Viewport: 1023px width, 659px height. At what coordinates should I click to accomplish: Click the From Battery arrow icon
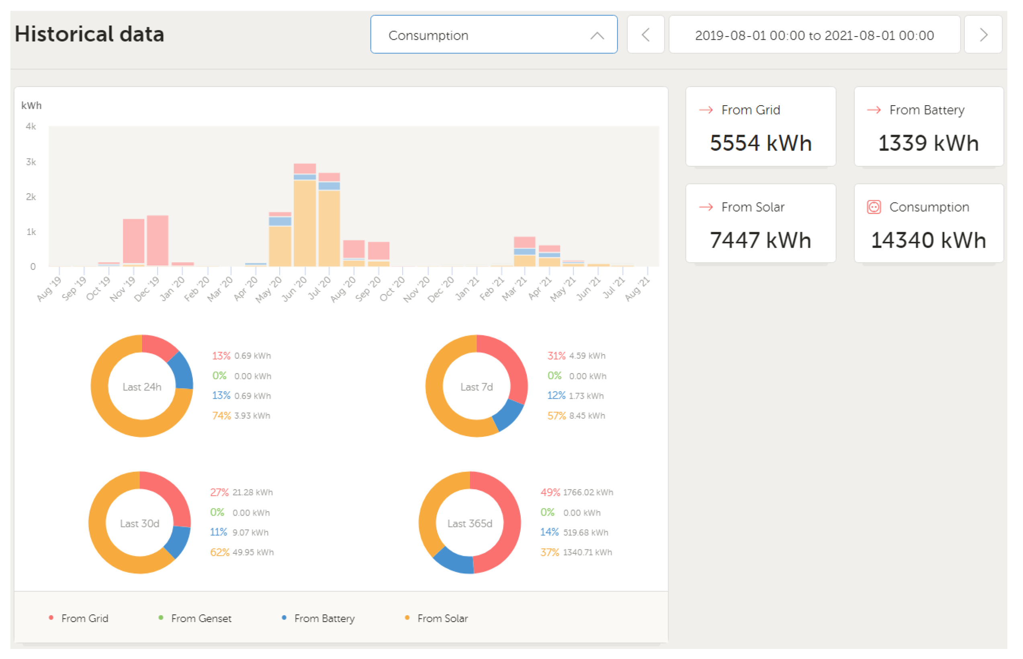click(874, 110)
